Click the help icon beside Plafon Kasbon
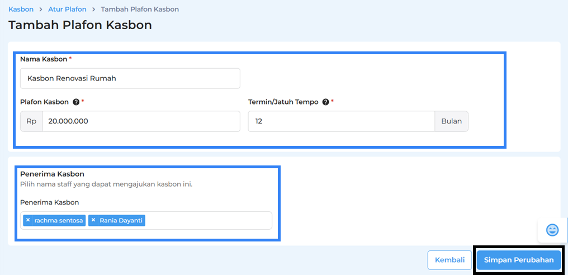This screenshot has height=275, width=568. [75, 102]
